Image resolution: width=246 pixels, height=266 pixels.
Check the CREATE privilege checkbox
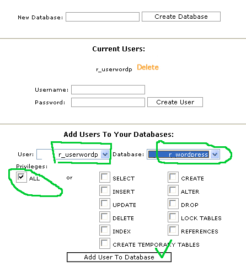[173, 177]
